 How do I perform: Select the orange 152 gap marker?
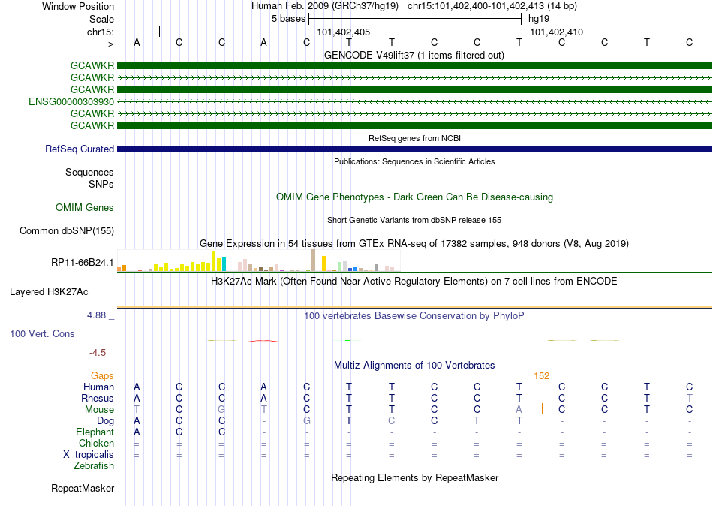[542, 376]
